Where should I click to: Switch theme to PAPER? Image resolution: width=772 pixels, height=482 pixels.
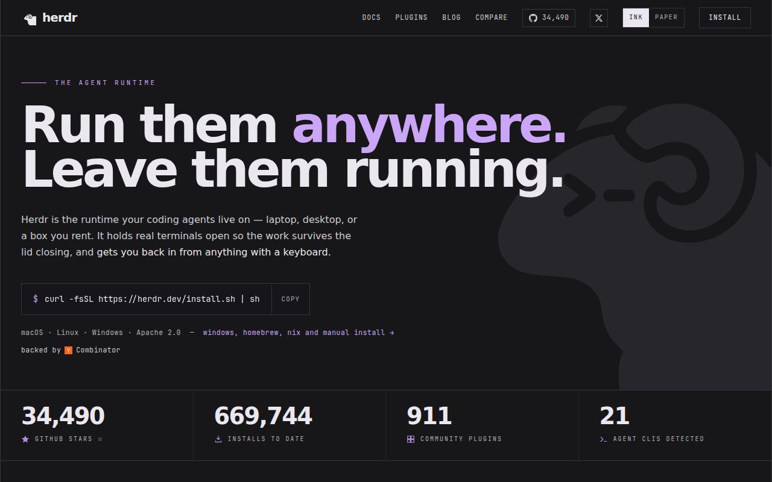click(666, 17)
